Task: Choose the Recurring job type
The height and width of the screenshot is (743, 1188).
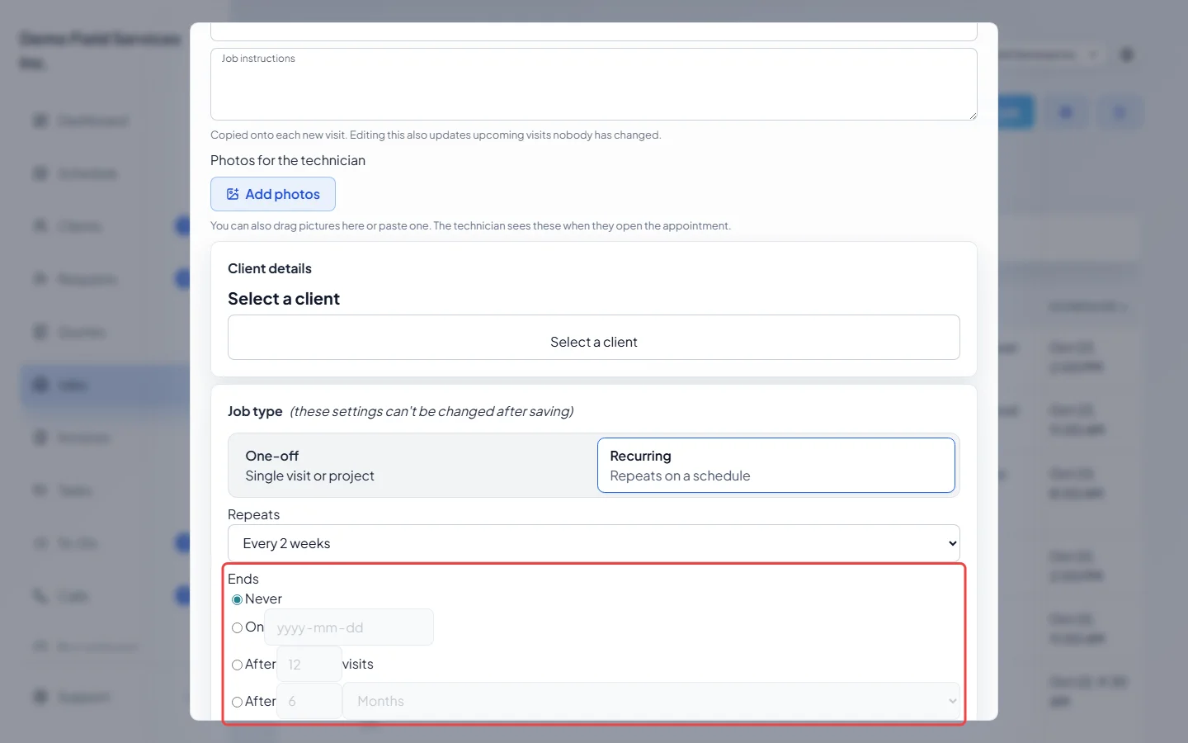Action: pos(776,466)
